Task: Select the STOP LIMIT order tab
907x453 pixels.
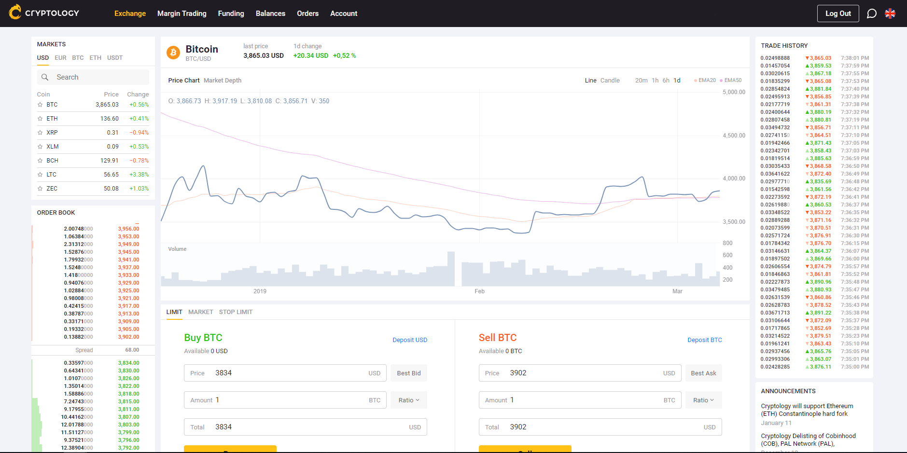Action: coord(236,312)
